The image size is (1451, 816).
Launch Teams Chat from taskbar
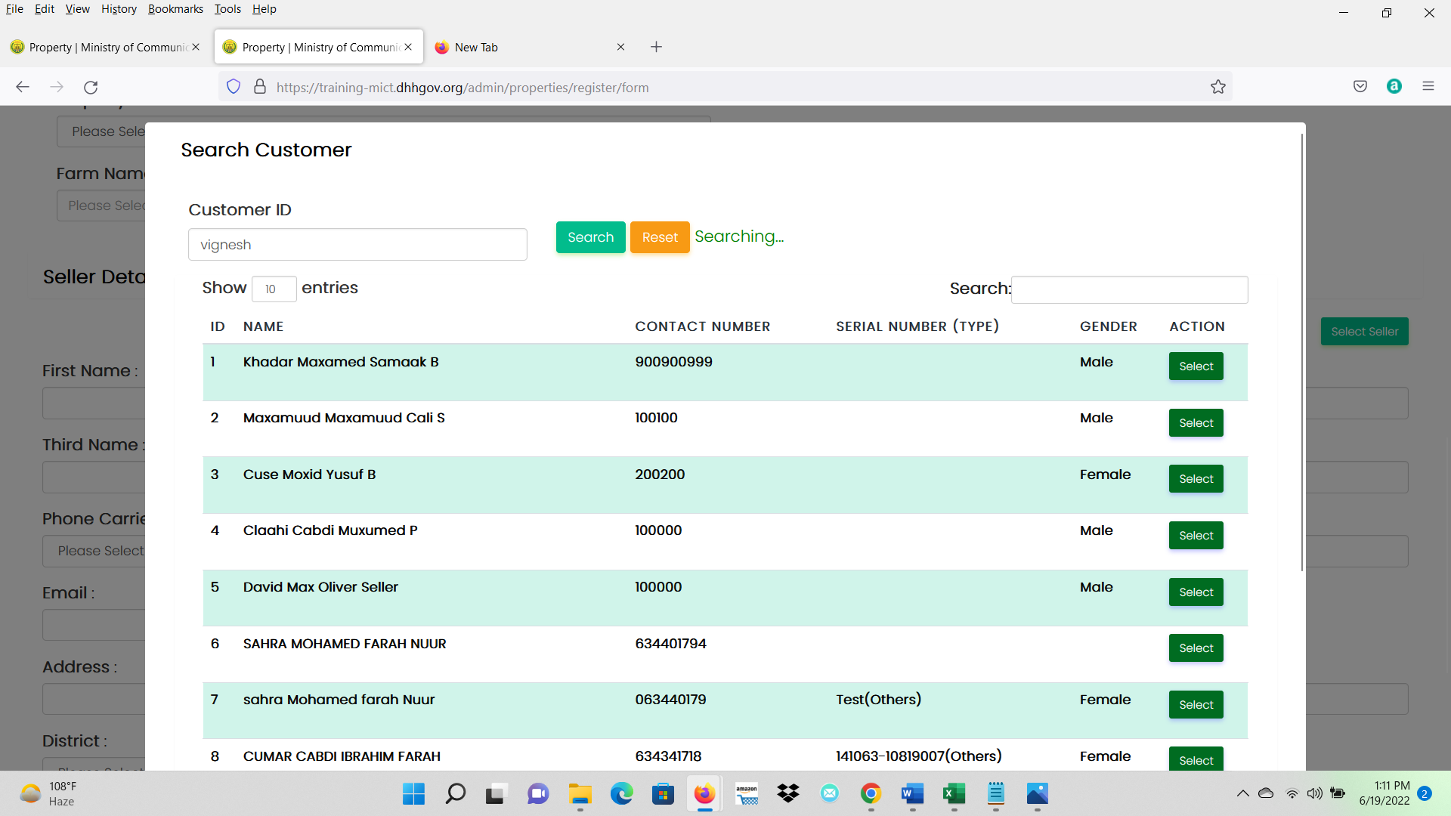pos(538,793)
